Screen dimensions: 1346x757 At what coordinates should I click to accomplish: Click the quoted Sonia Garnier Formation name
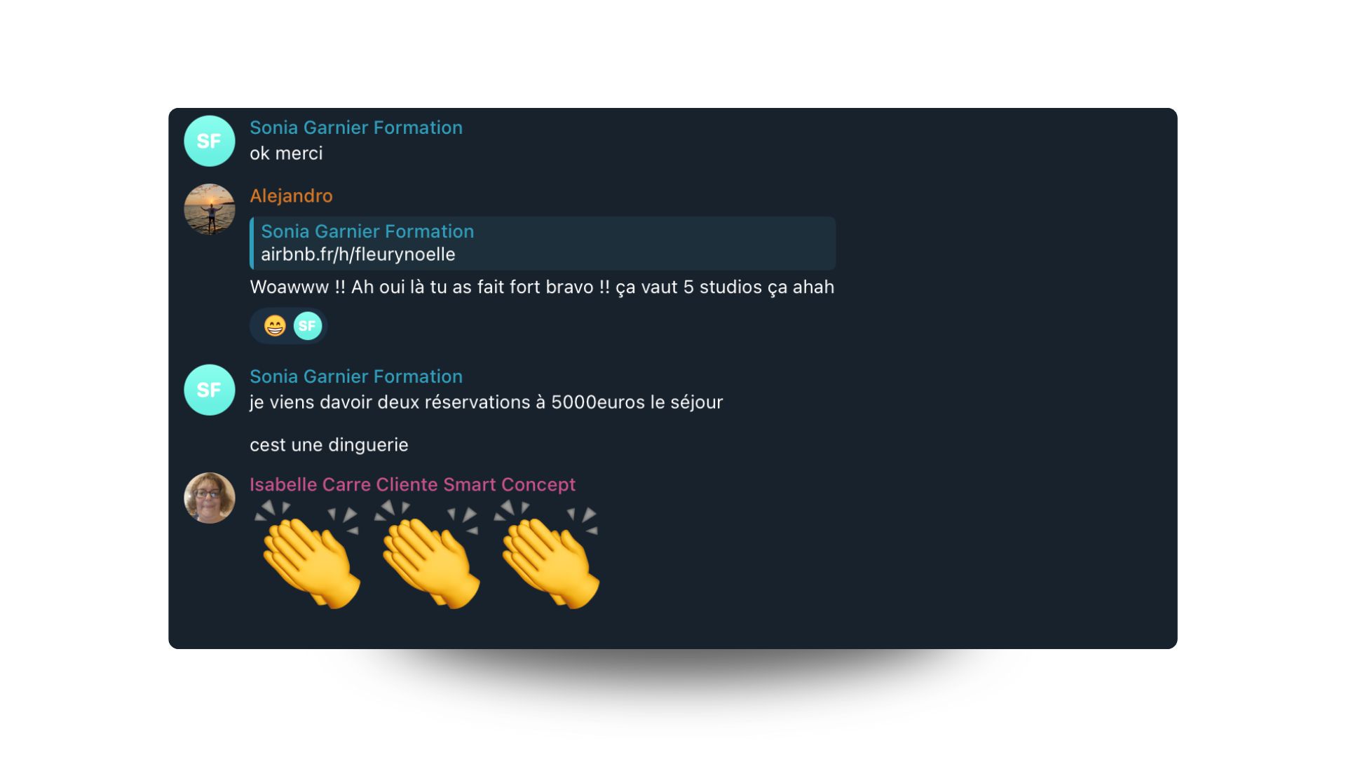367,231
